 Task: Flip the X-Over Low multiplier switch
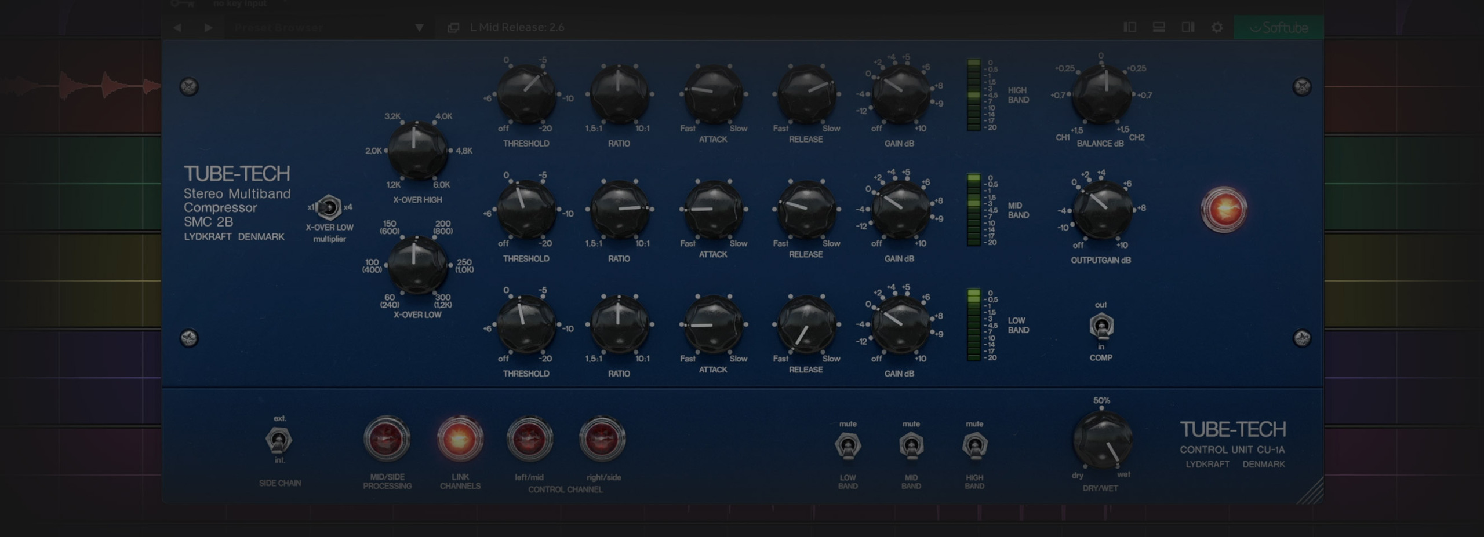(329, 207)
